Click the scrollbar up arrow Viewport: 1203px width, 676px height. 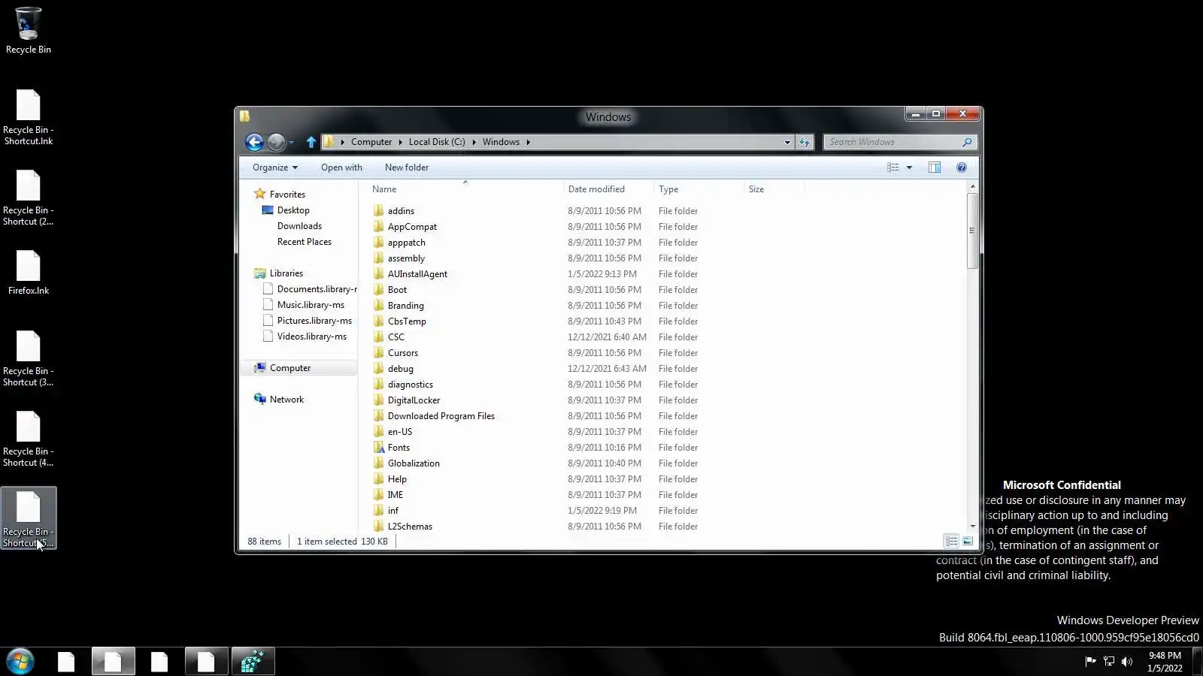pyautogui.click(x=972, y=186)
